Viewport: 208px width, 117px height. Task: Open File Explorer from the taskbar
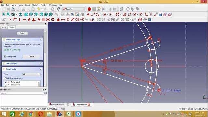pyautogui.click(x=49, y=114)
